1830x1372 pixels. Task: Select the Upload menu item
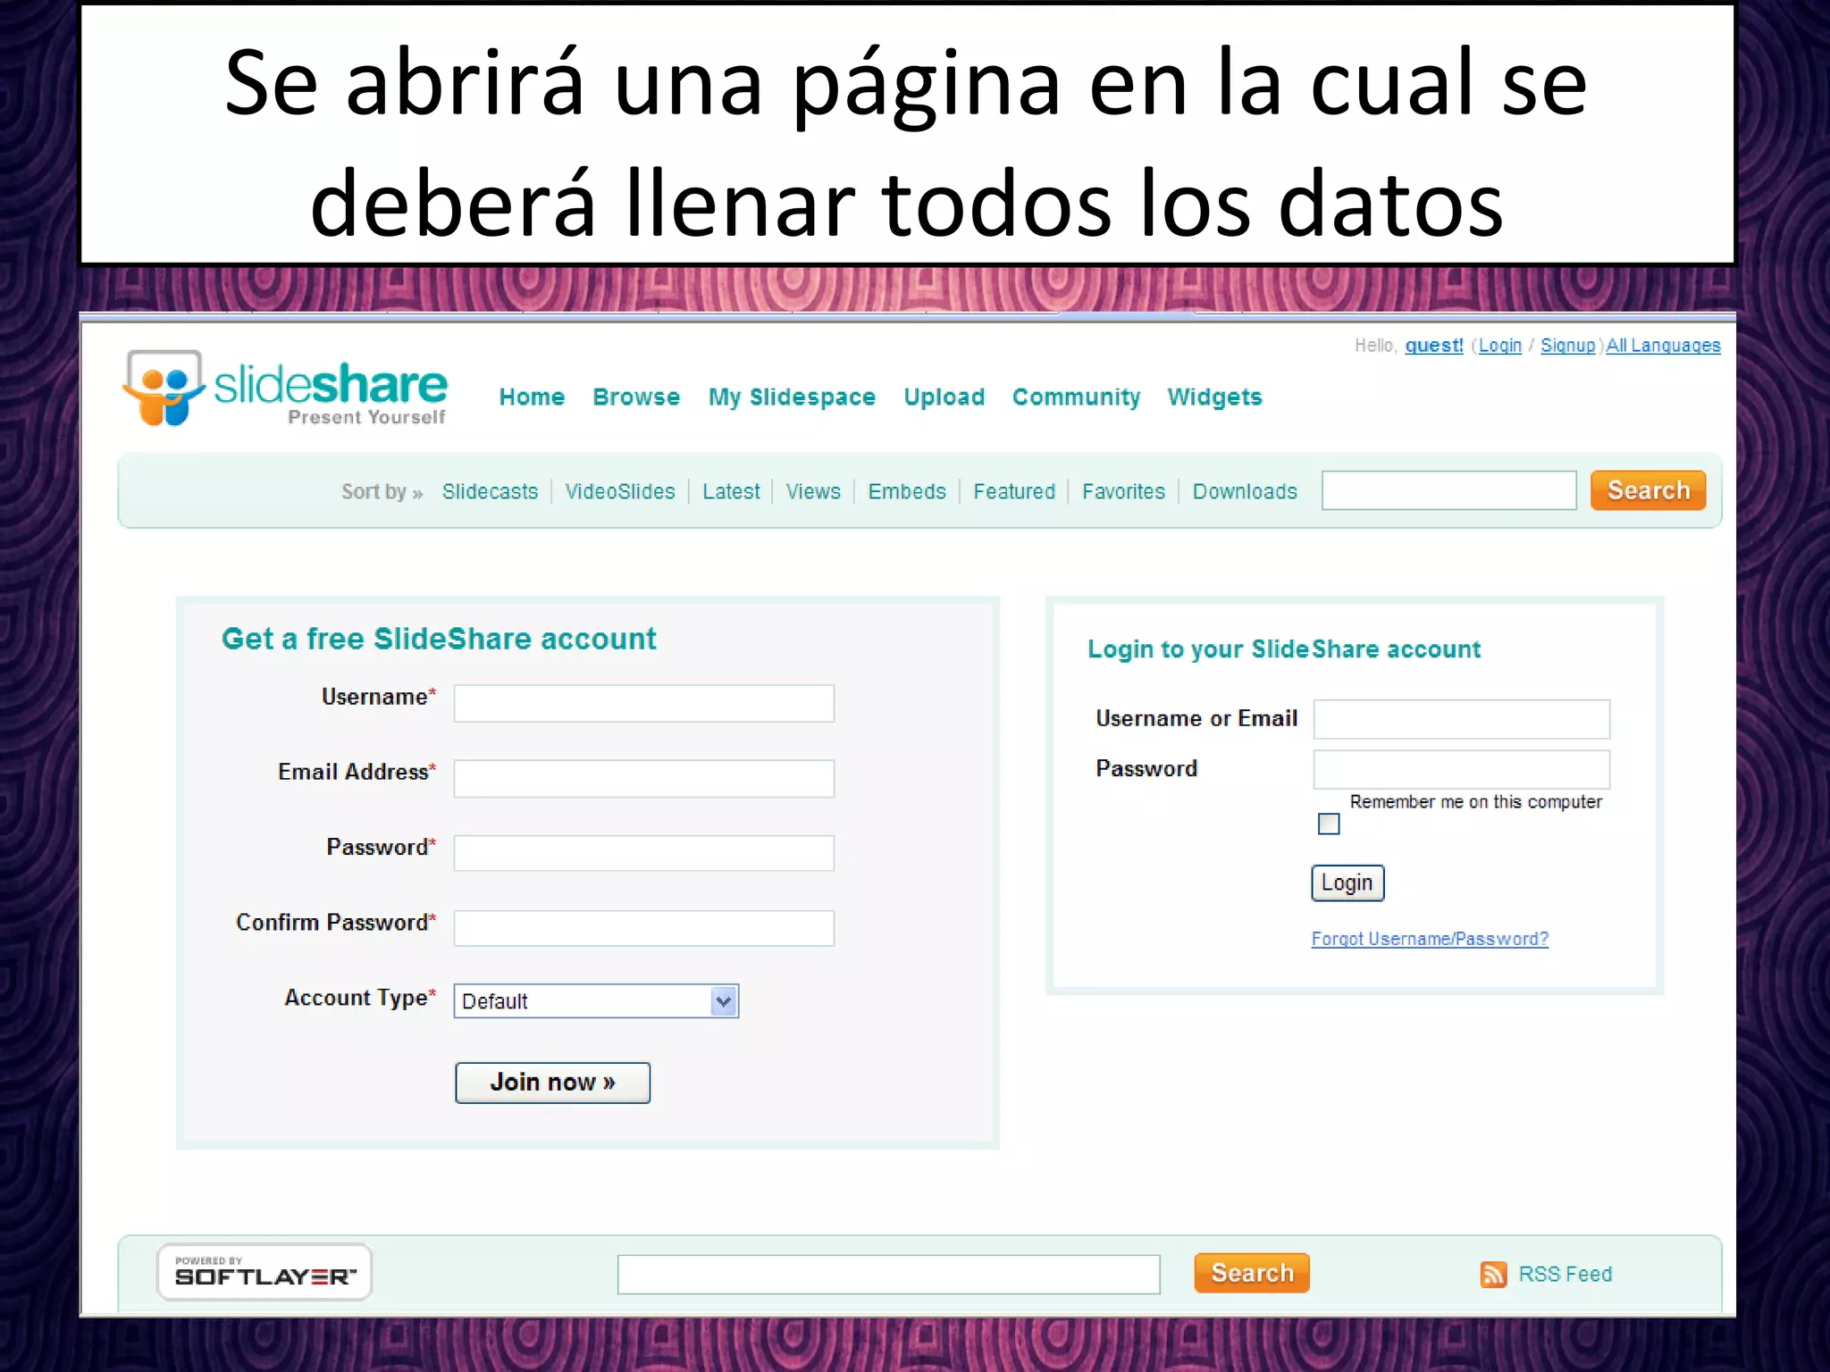tap(944, 397)
